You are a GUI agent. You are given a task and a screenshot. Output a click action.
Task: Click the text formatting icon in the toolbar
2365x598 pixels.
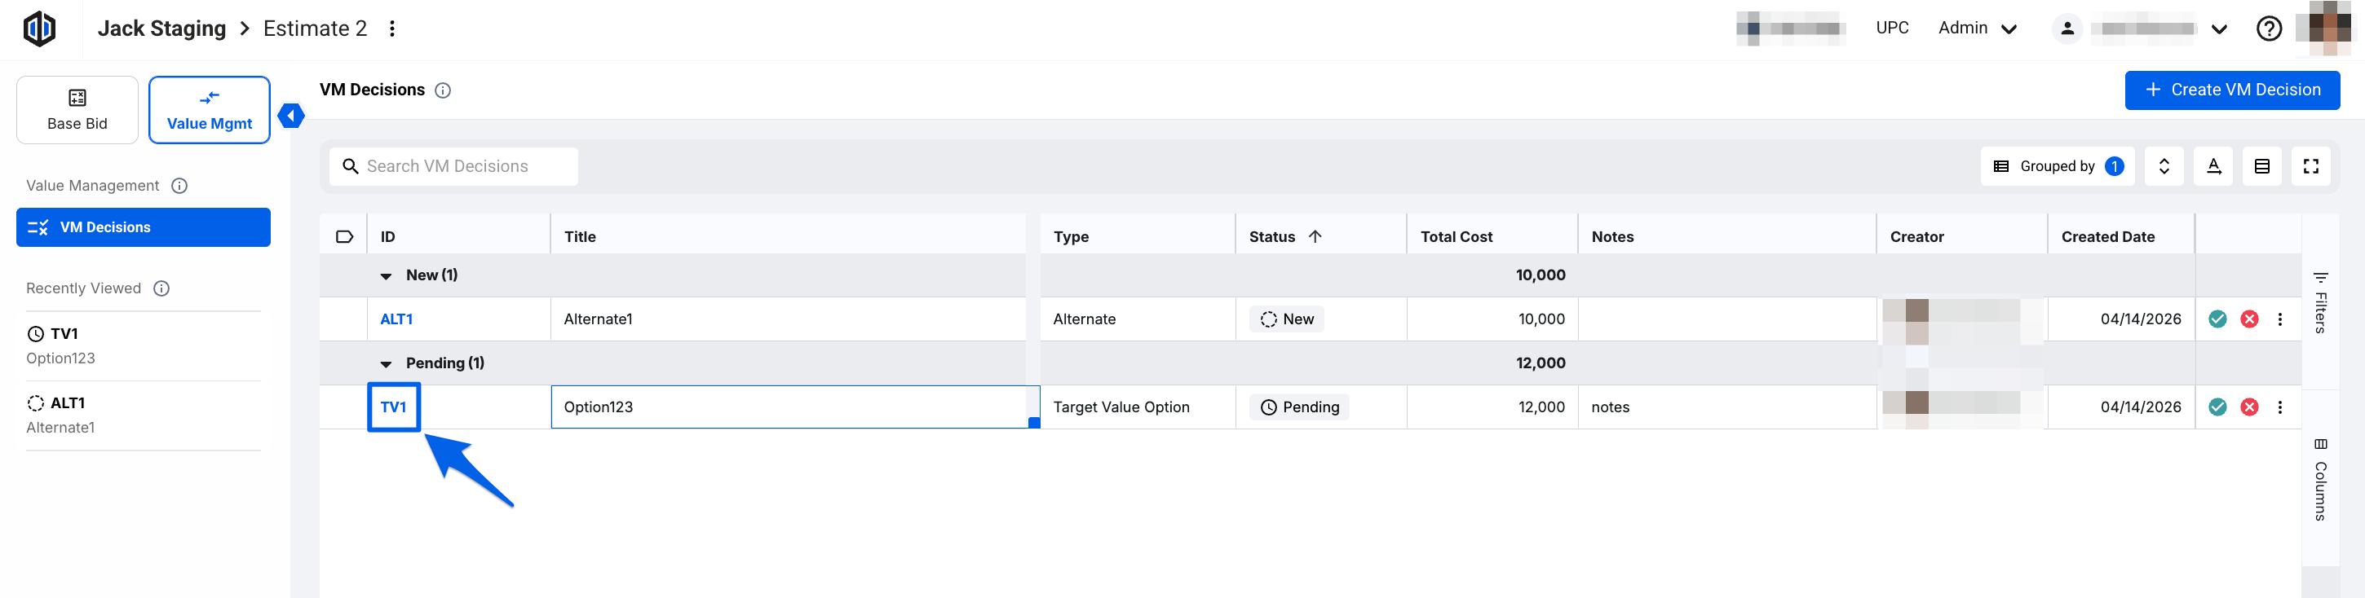(2213, 166)
